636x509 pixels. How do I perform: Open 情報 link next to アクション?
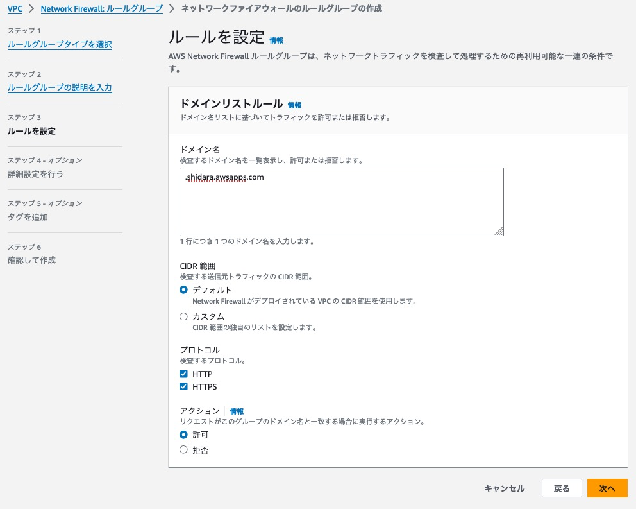point(237,411)
